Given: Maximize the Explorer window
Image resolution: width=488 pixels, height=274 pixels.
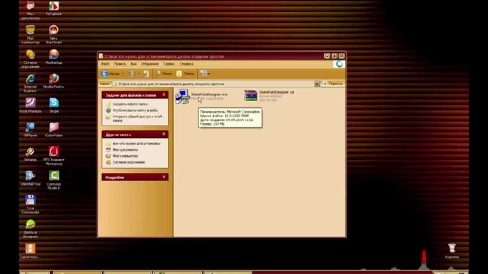Looking at the screenshot, I should 334,56.
